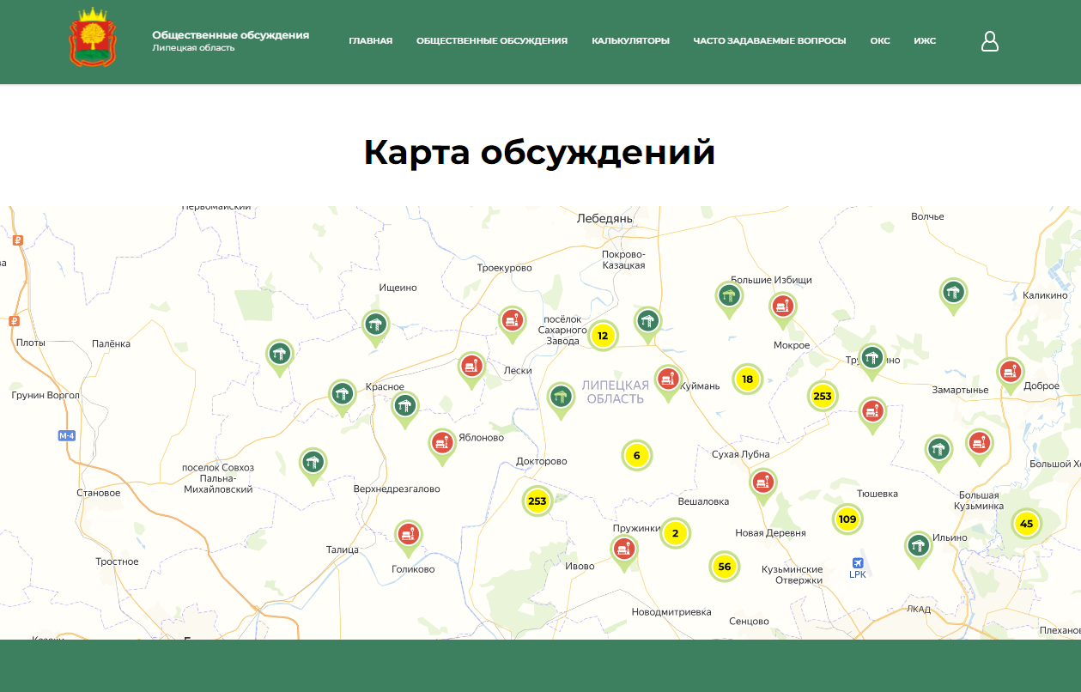
Task: Select the ОКС menu item
Action: [880, 40]
